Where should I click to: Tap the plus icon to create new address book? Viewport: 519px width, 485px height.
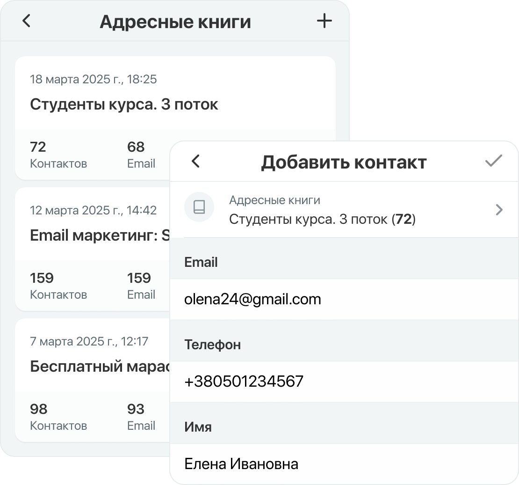point(324,21)
